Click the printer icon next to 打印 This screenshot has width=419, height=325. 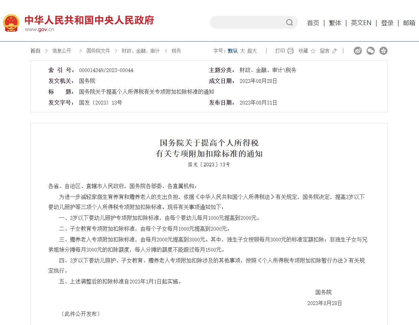click(x=290, y=51)
